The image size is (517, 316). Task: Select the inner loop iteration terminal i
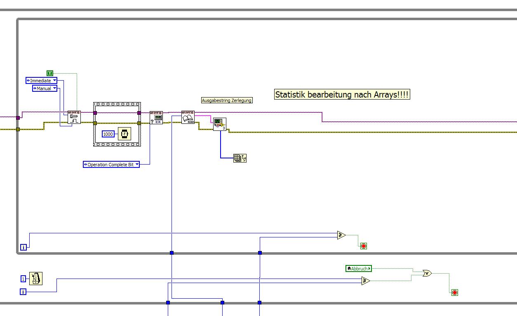point(23,247)
